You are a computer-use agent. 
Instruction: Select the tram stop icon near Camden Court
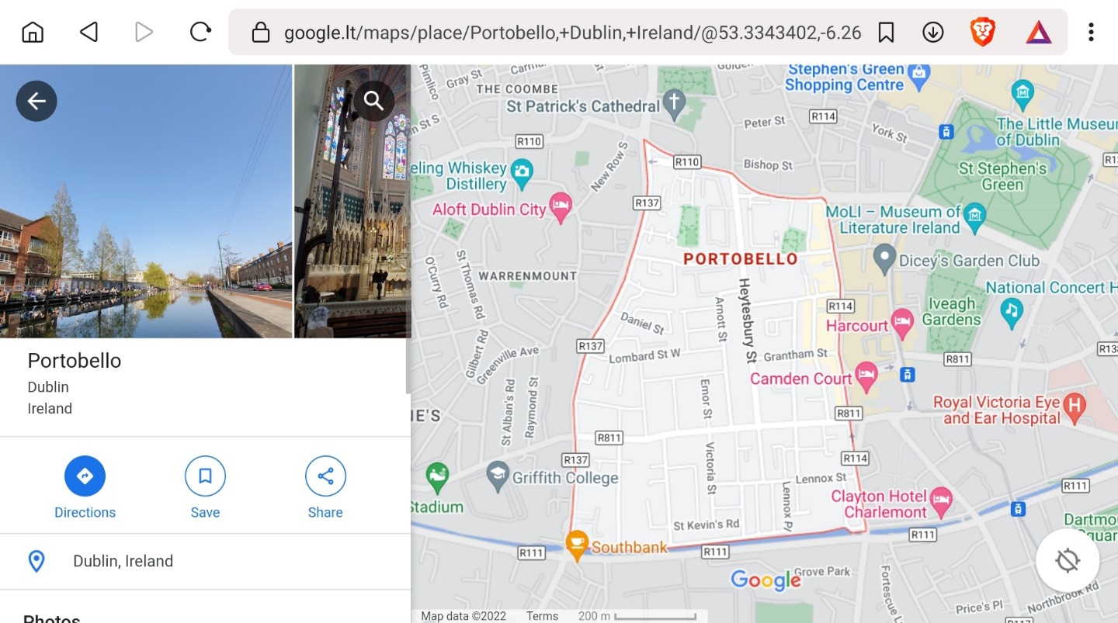click(906, 375)
